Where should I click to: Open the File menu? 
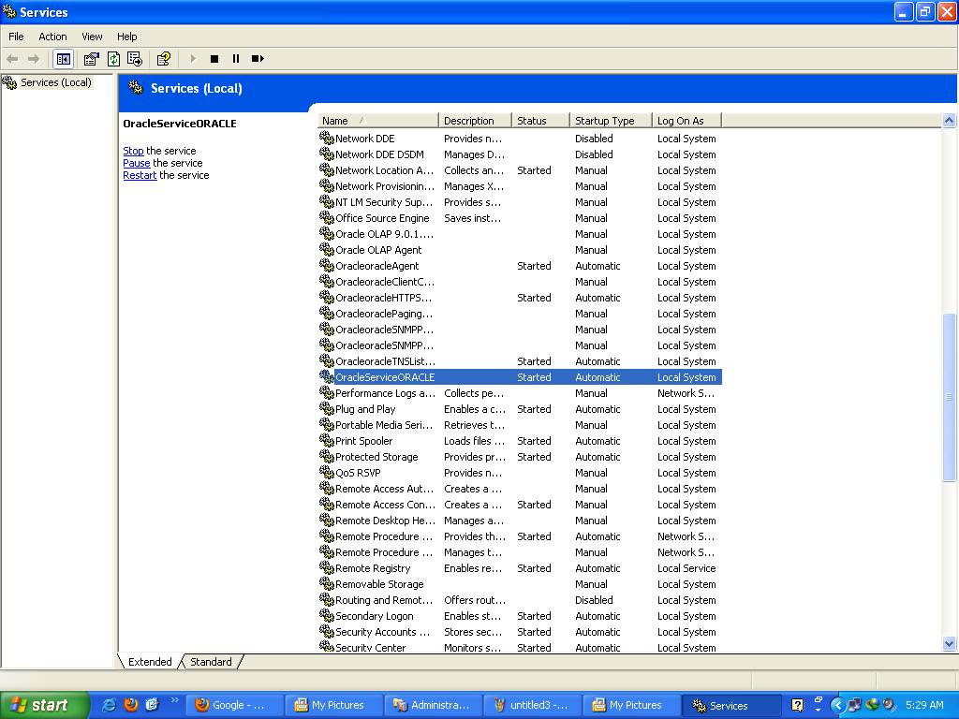coord(16,37)
